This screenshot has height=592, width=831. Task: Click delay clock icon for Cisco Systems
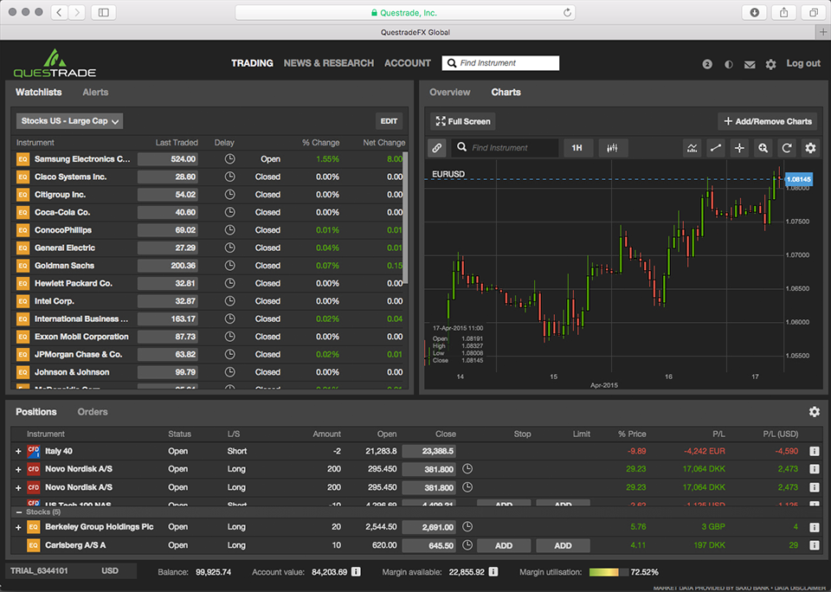pos(229,177)
